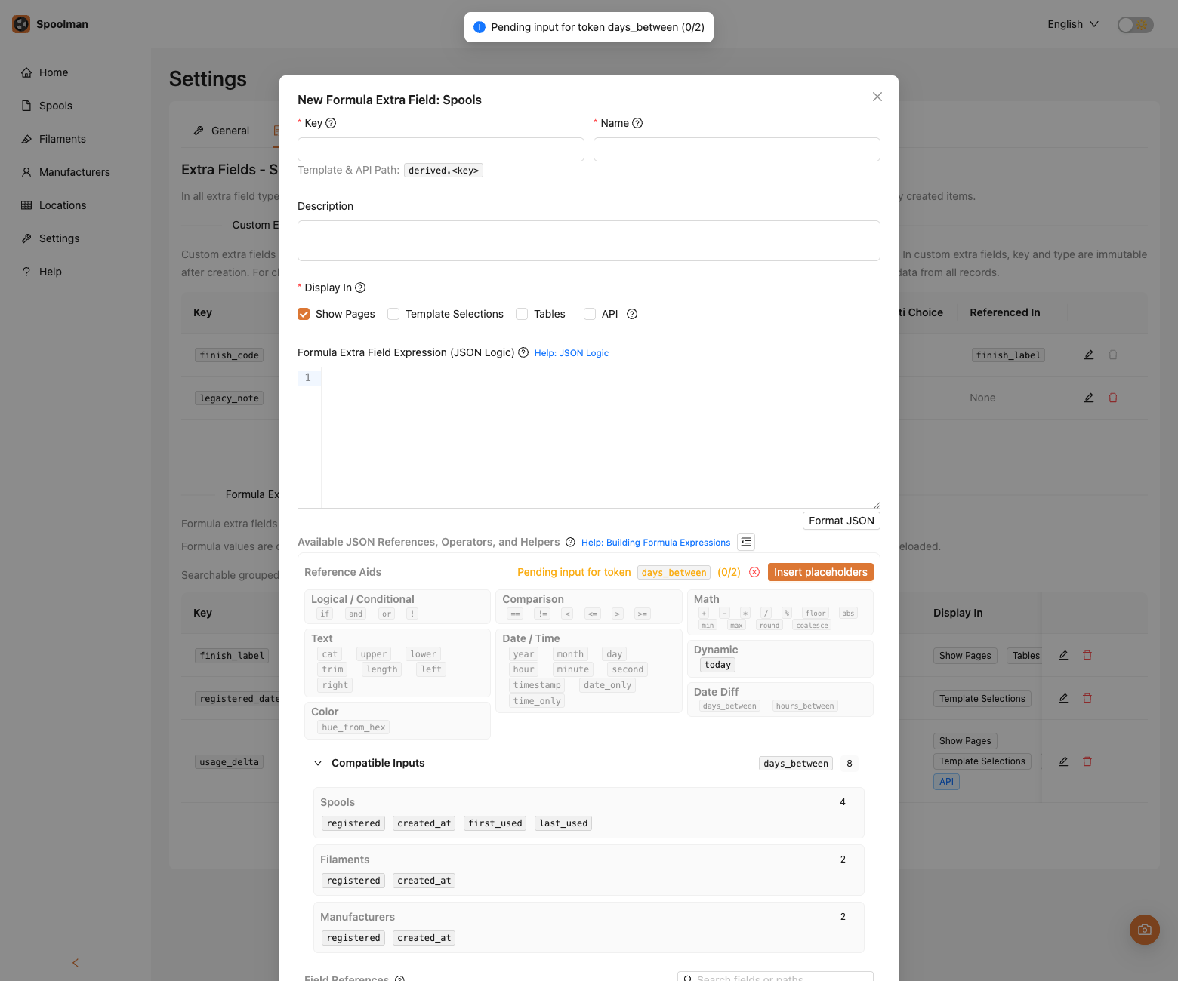Select the registered input under Spools
Viewport: 1178px width, 981px height.
point(353,823)
